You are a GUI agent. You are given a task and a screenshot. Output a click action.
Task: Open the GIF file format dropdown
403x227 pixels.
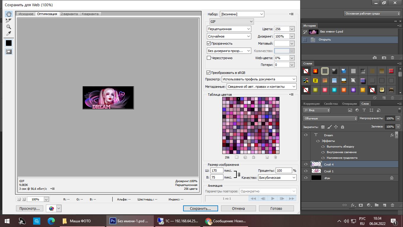(231, 22)
